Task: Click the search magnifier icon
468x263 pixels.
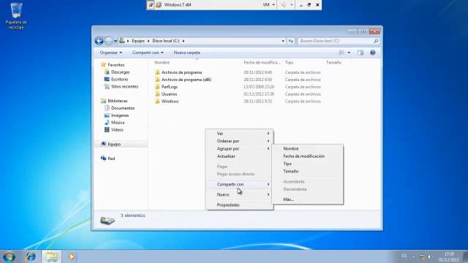Action: click(x=376, y=41)
